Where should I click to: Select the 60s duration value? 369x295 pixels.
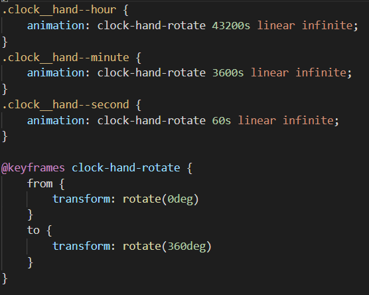click(222, 121)
